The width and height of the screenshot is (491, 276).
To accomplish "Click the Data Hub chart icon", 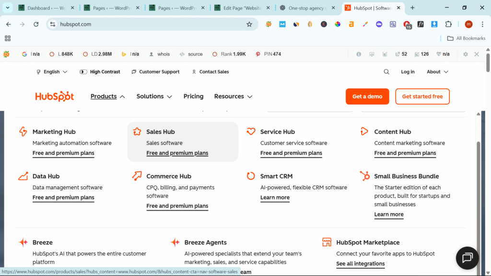I will click(23, 176).
